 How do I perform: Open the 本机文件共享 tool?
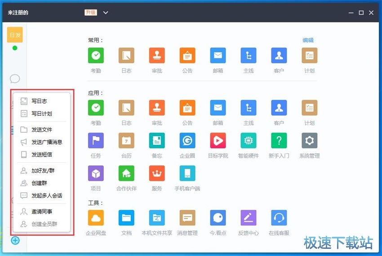tap(157, 218)
